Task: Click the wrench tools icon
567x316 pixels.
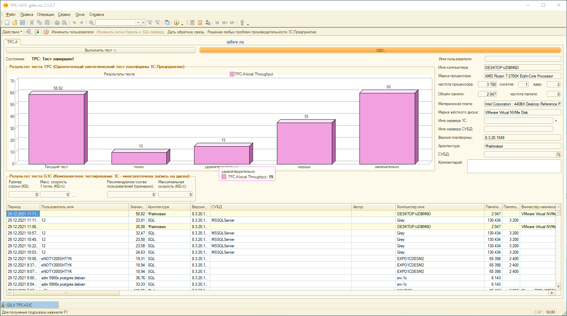Action: click(x=242, y=23)
